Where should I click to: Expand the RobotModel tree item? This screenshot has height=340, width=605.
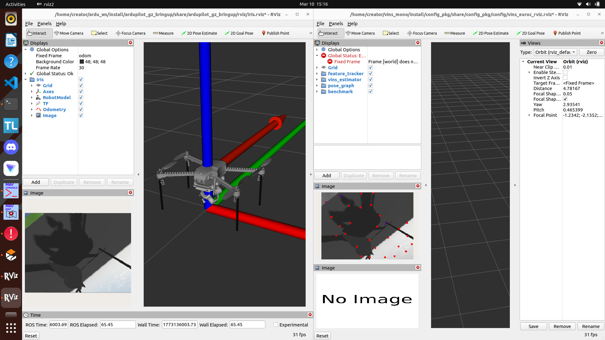[32, 98]
